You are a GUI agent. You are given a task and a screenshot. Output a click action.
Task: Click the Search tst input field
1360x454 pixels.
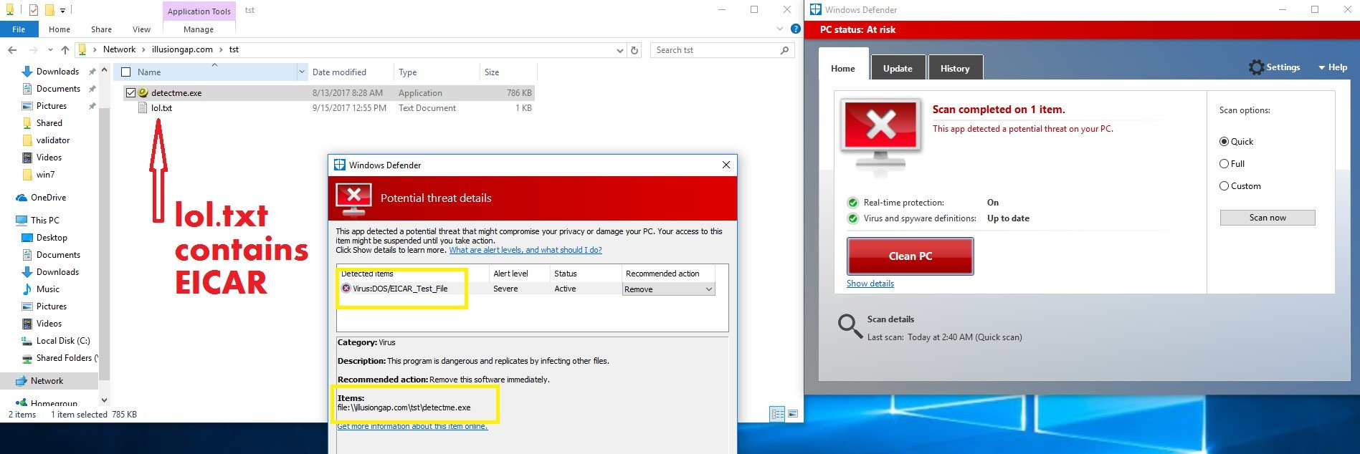tap(714, 50)
